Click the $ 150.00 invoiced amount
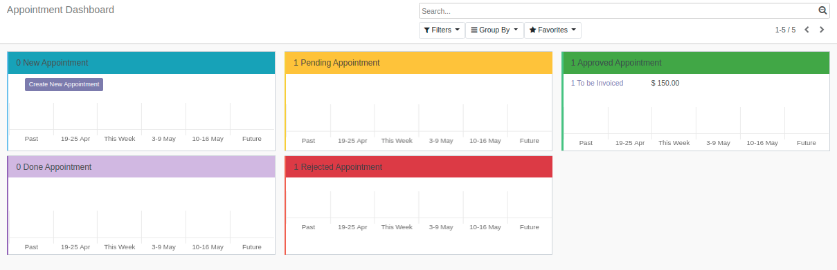This screenshot has height=270, width=837. coord(665,83)
